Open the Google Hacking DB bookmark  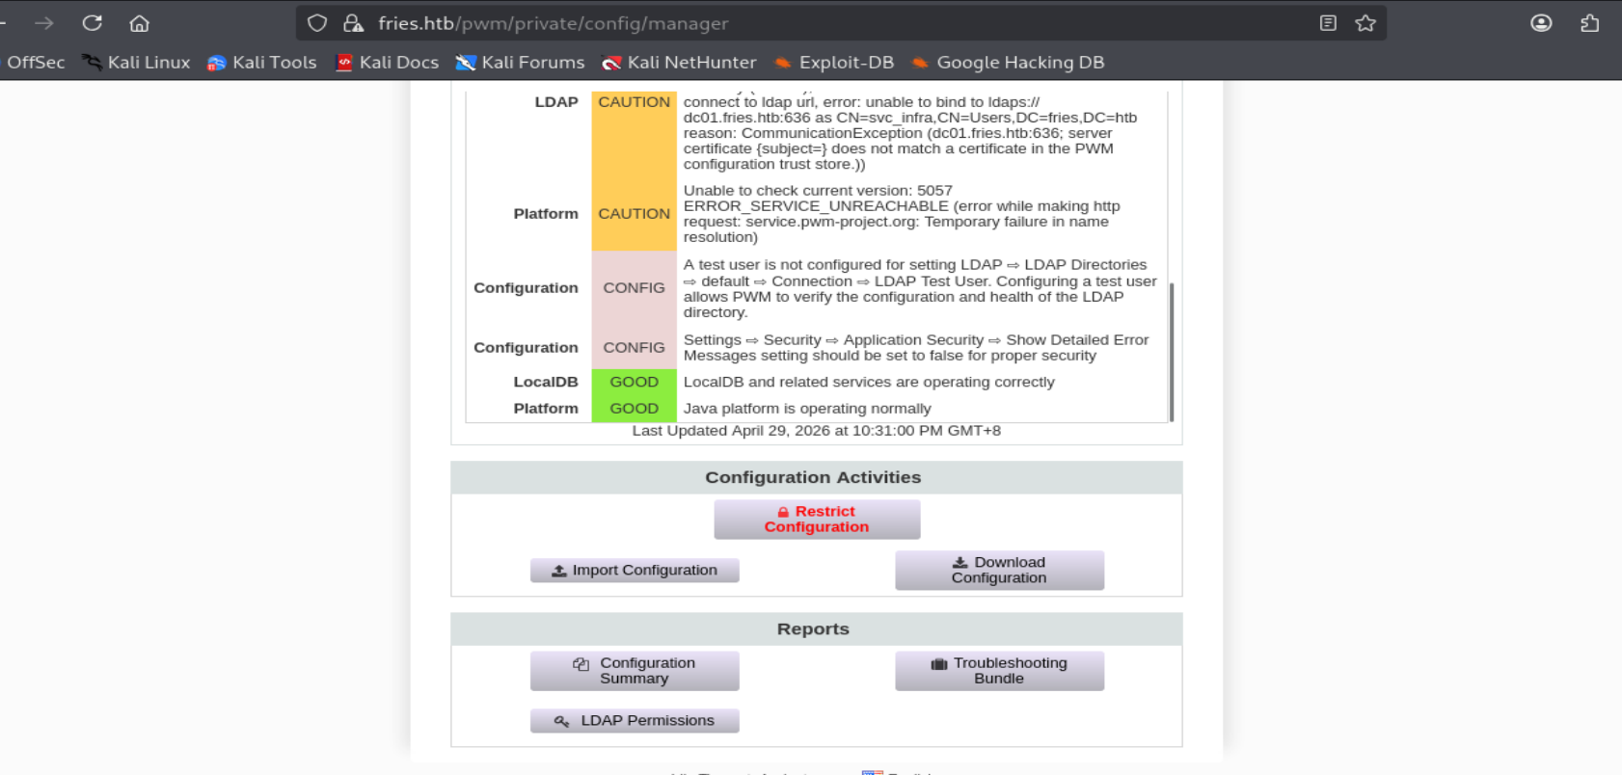point(1008,63)
